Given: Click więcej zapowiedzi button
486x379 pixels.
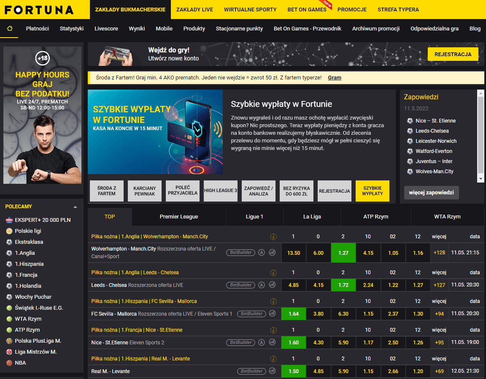Looking at the screenshot, I should point(431,192).
